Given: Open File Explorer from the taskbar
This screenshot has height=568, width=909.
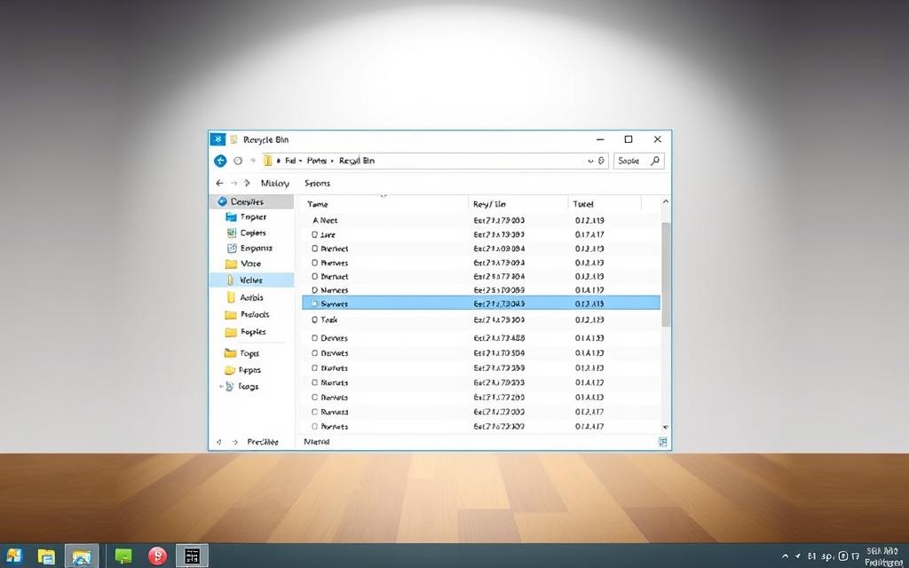Looking at the screenshot, I should pyautogui.click(x=46, y=556).
